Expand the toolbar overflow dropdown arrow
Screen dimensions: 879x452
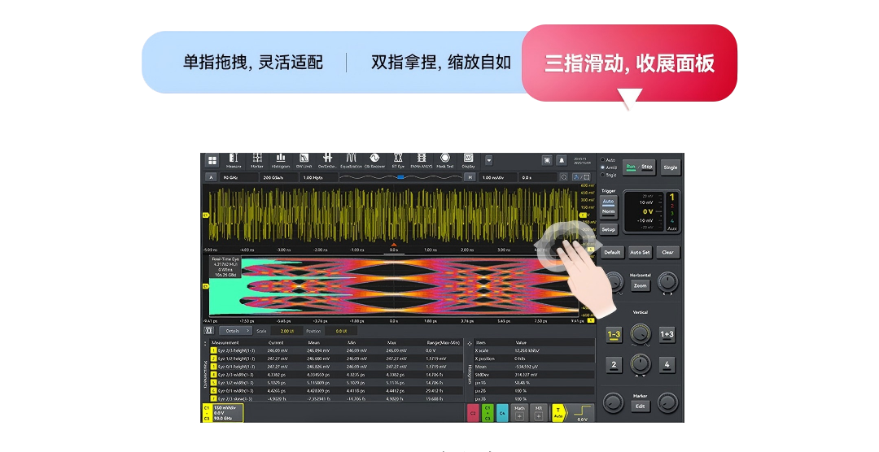(488, 160)
